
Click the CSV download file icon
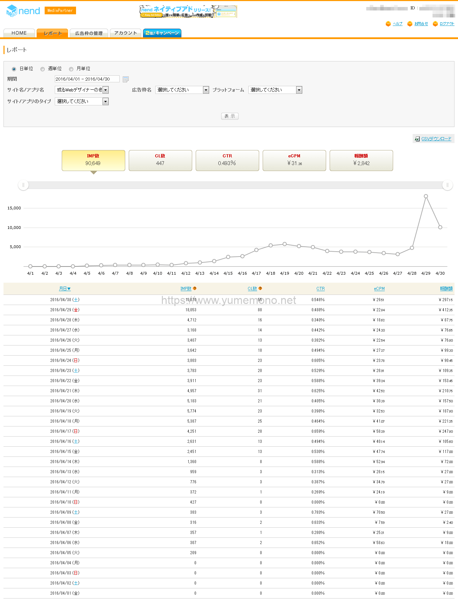417,139
